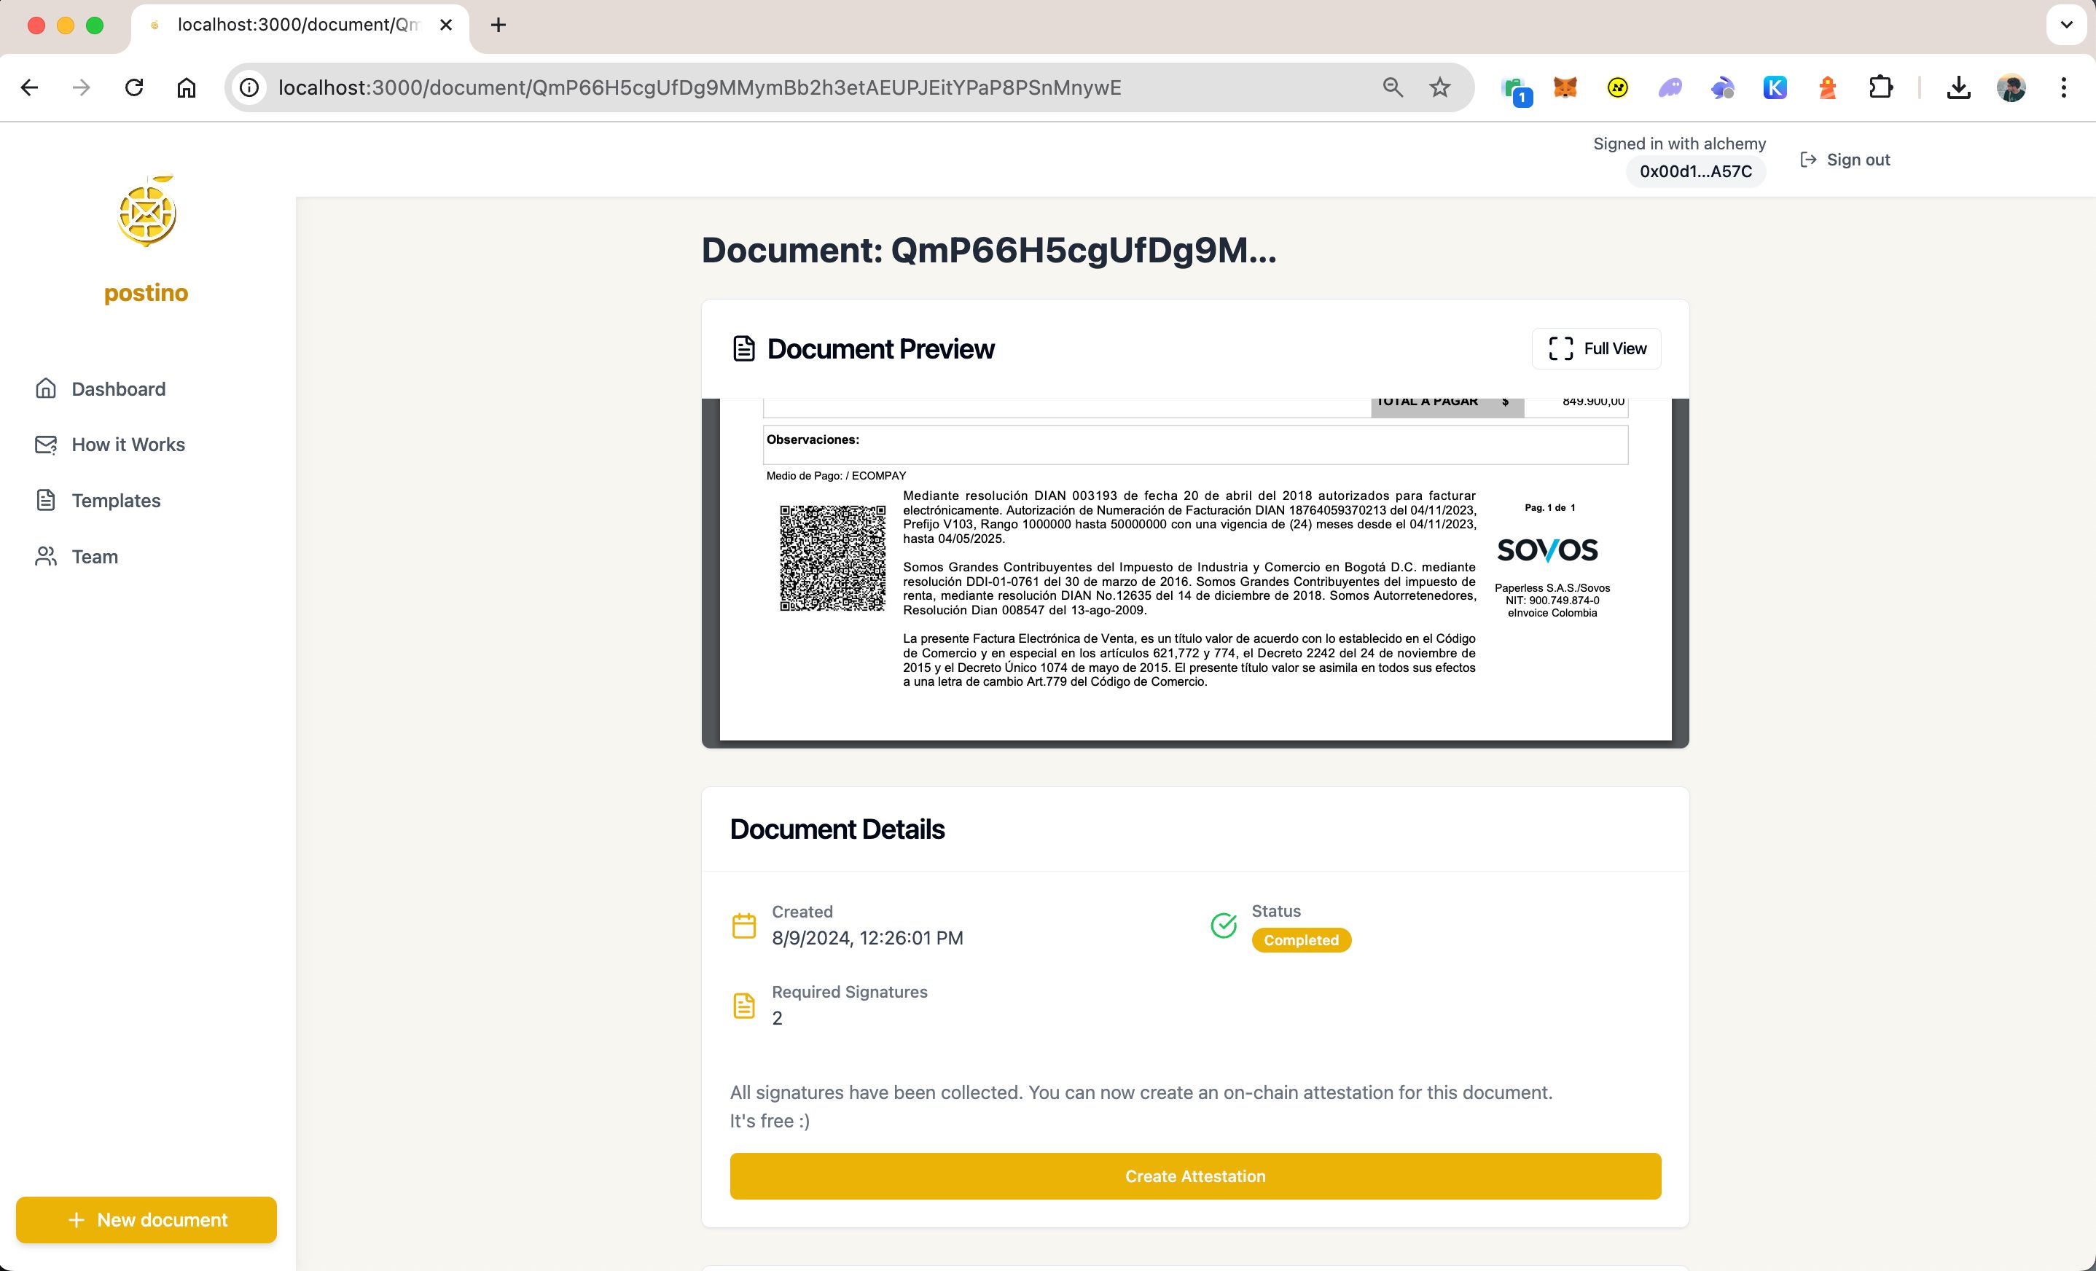Open the Phantom ghost extension
2096x1271 pixels.
(1670, 87)
